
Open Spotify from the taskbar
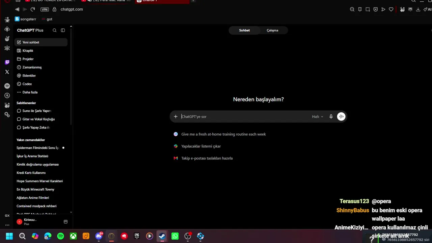click(60, 236)
